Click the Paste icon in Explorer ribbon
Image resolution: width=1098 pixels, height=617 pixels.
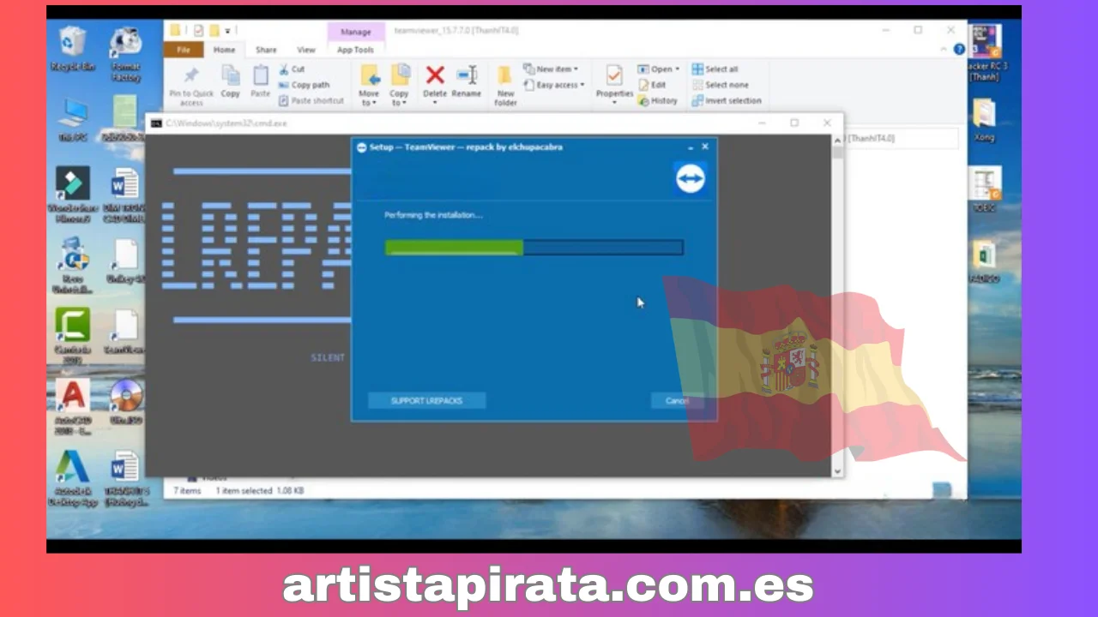click(260, 81)
